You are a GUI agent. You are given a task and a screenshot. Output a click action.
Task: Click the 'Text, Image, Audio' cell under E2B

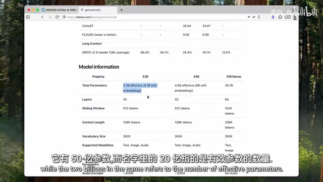pyautogui.click(x=136, y=145)
